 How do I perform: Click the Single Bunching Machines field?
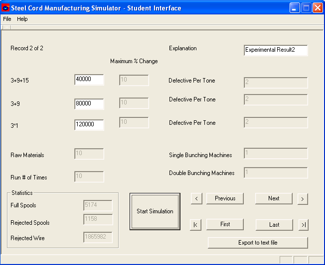pos(276,153)
